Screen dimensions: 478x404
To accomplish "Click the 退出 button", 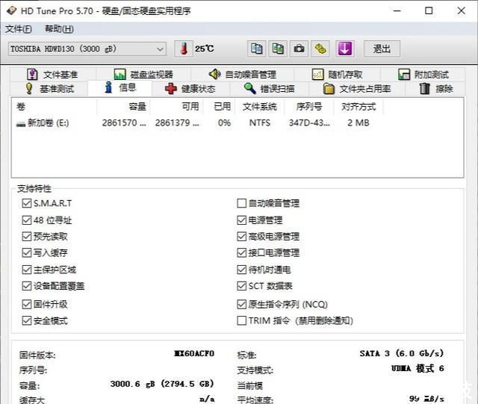I will [x=382, y=49].
